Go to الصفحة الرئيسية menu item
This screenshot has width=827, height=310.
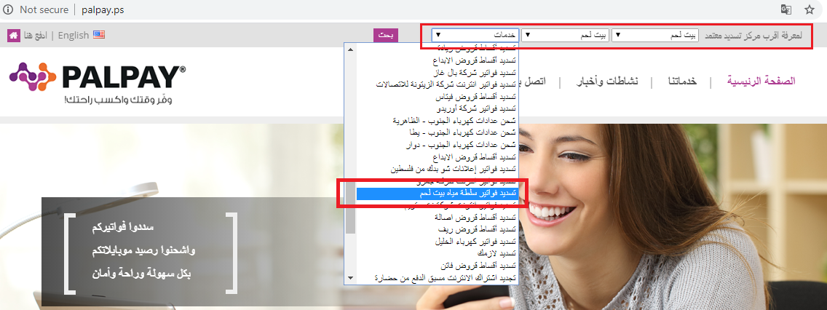coord(761,82)
